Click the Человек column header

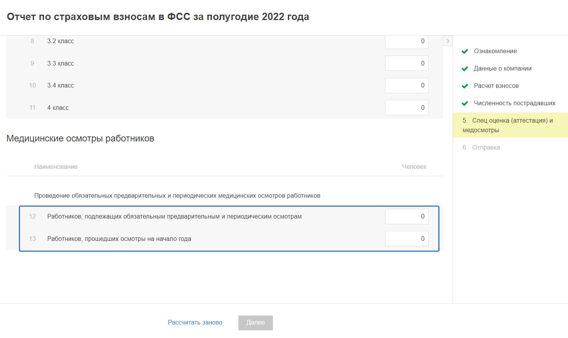pyautogui.click(x=414, y=167)
